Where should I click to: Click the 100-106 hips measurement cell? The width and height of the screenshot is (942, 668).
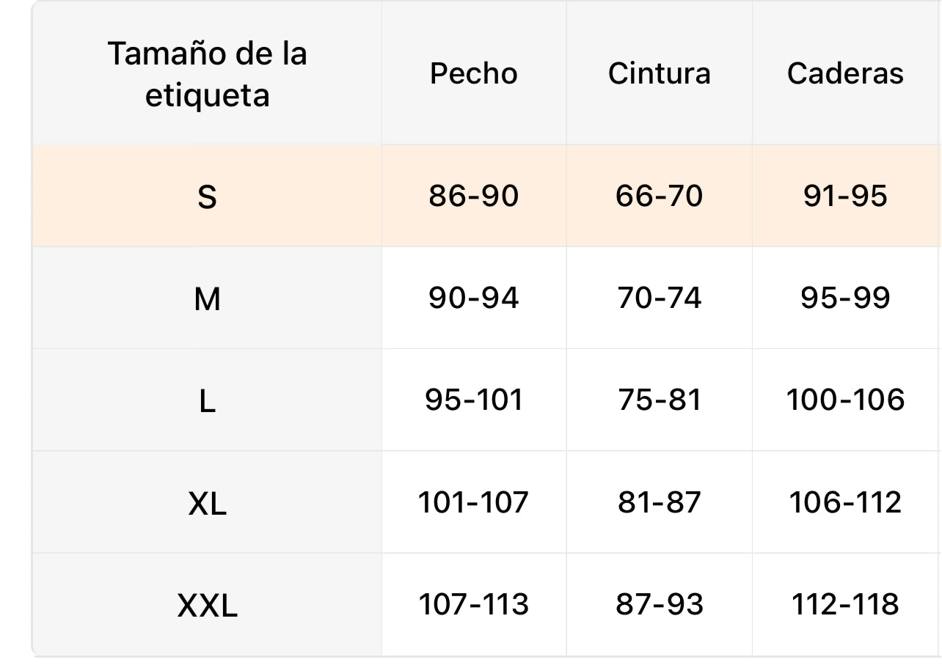coord(845,400)
